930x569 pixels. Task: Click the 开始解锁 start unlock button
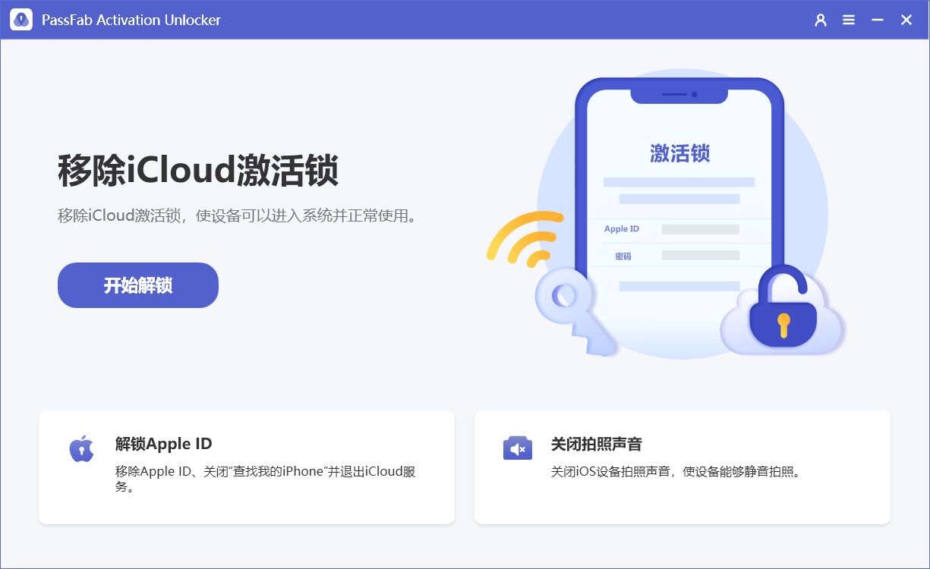[x=138, y=285]
